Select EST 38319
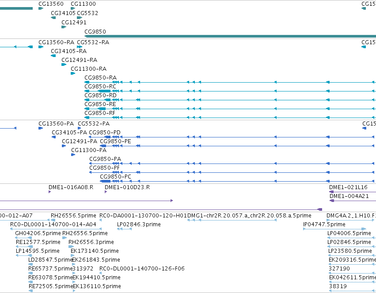The height and width of the screenshot is (293, 376). (x=338, y=287)
